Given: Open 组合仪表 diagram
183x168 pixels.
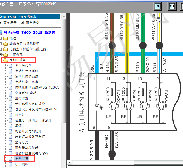Looking at the screenshot, I should pyautogui.click(x=22, y=98).
